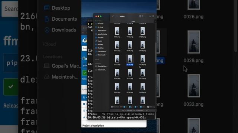Select the 0029.png thumbnail
The height and width of the screenshot is (133, 238).
pos(142,59)
